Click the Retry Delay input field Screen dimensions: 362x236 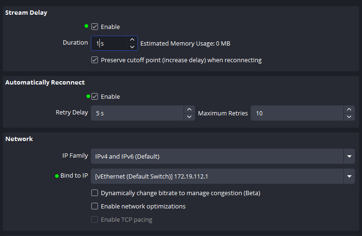click(137, 113)
